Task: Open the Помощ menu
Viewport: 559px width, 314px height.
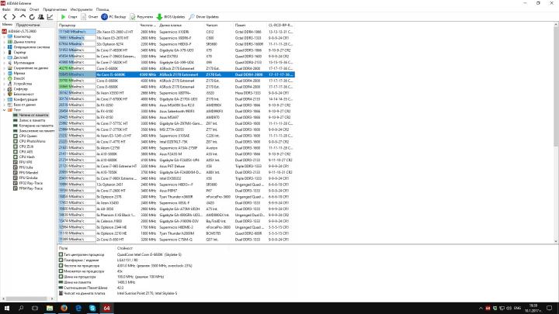Action: (102, 9)
